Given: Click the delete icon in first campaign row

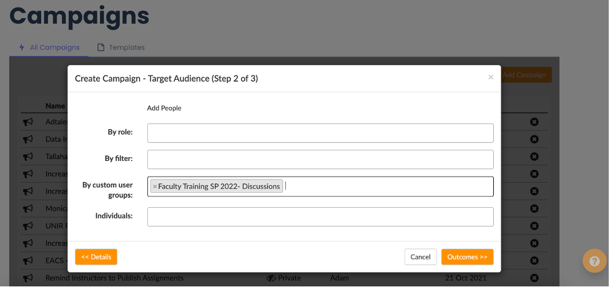Looking at the screenshot, I should coord(534,122).
